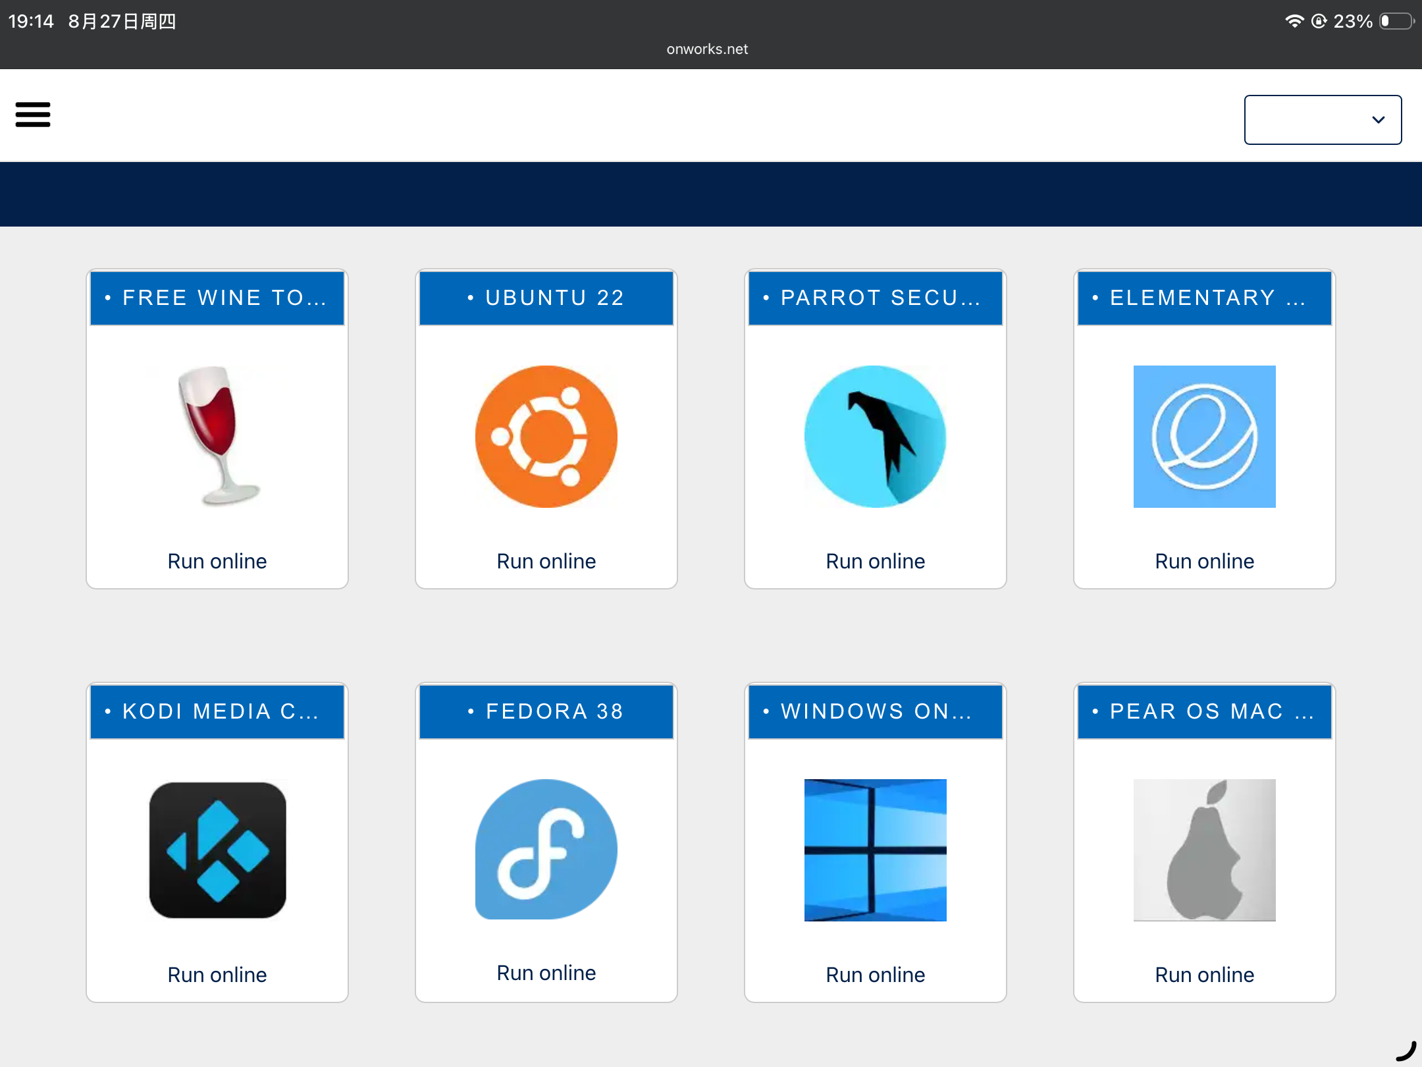
Task: Click the Wine glass logo
Action: [x=217, y=436]
